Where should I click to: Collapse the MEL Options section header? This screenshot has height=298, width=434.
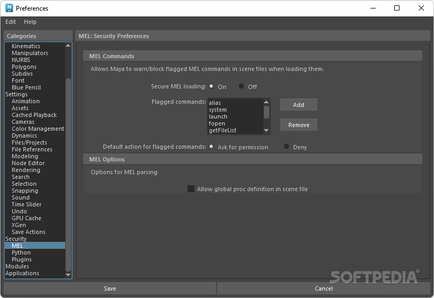coord(252,159)
